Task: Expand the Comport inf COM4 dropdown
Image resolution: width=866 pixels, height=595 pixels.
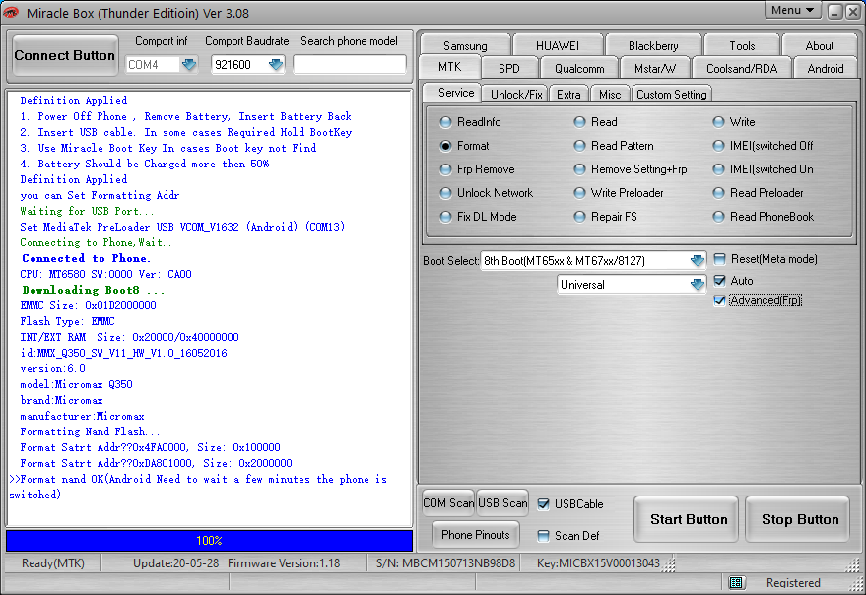Action: coord(189,65)
